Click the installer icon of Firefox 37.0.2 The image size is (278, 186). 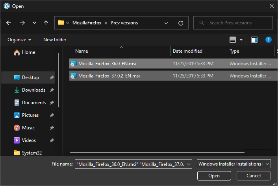(73, 76)
